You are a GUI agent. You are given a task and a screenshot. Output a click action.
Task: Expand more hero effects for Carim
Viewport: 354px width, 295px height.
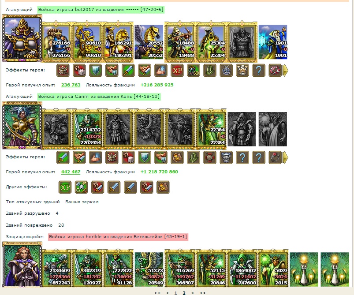pyautogui.click(x=286, y=157)
